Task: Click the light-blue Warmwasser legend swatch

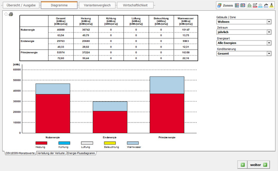Action: click(x=133, y=143)
